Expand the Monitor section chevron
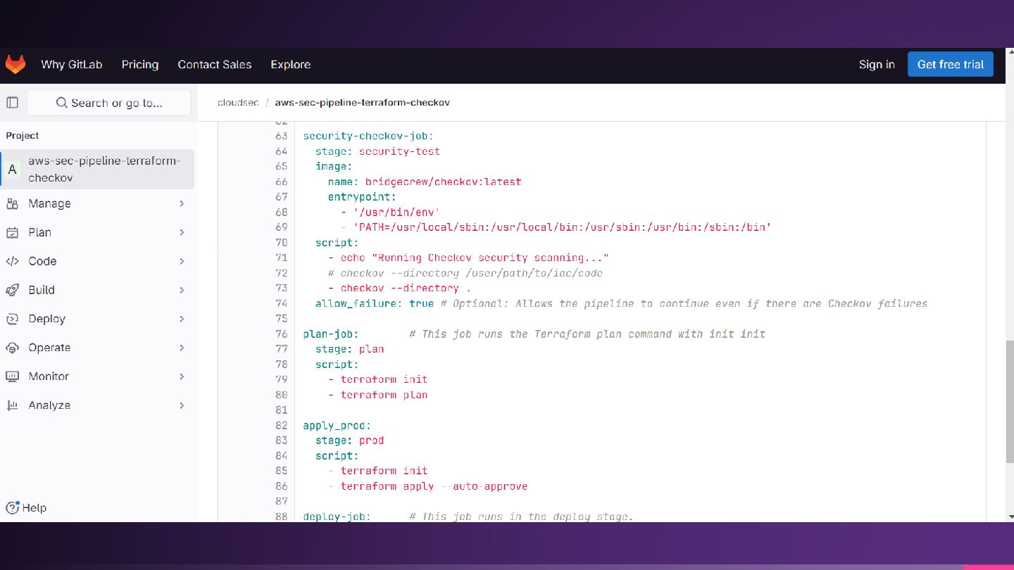Image resolution: width=1014 pixels, height=570 pixels. pos(182,376)
